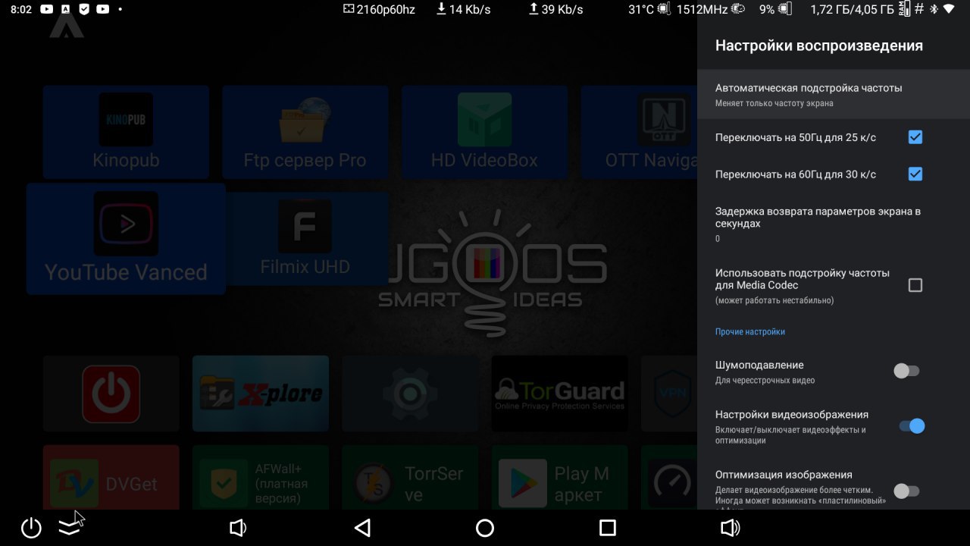Tap the hide navigation bar icon
The image size is (970, 546).
point(69,528)
